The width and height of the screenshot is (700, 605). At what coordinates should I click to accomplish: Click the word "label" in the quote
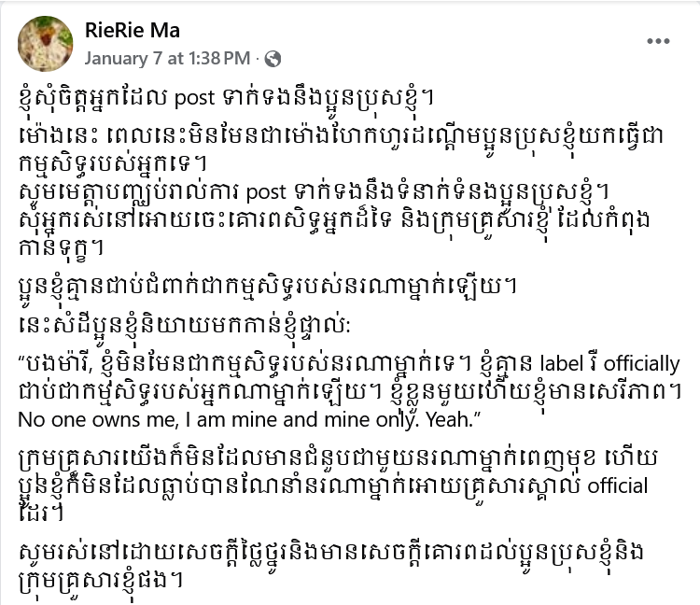562,363
